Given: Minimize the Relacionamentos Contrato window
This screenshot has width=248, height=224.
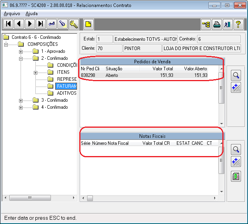Looking at the screenshot, I should click(x=214, y=5).
